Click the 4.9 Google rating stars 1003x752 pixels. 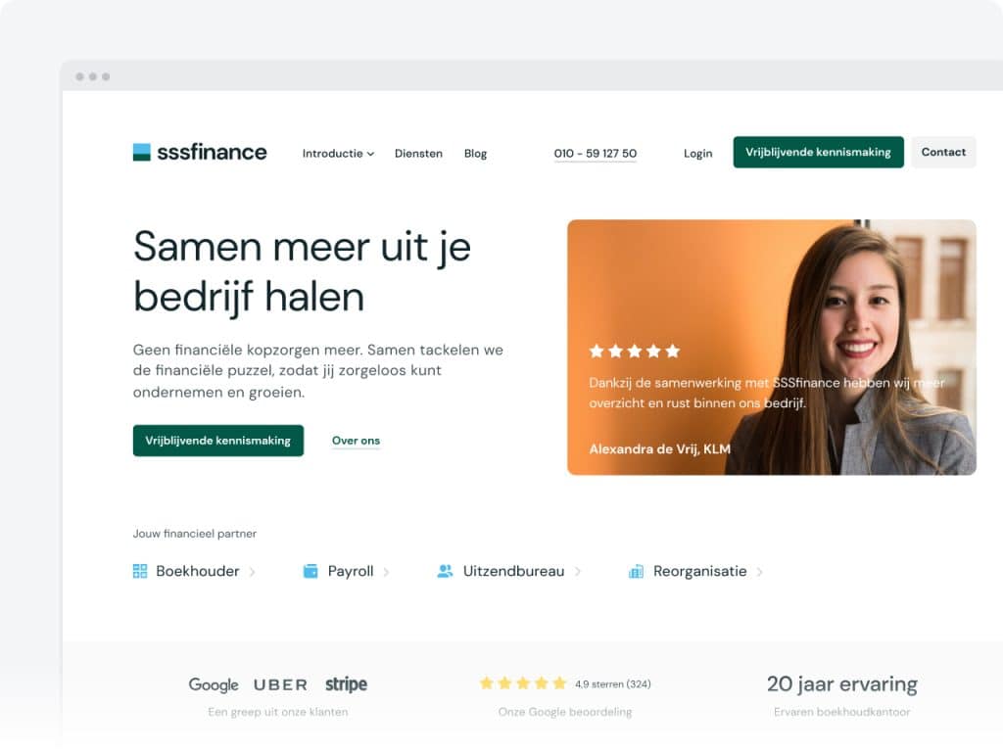pyautogui.click(x=523, y=683)
